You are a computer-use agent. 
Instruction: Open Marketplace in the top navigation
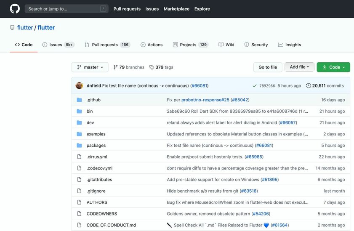(x=176, y=9)
